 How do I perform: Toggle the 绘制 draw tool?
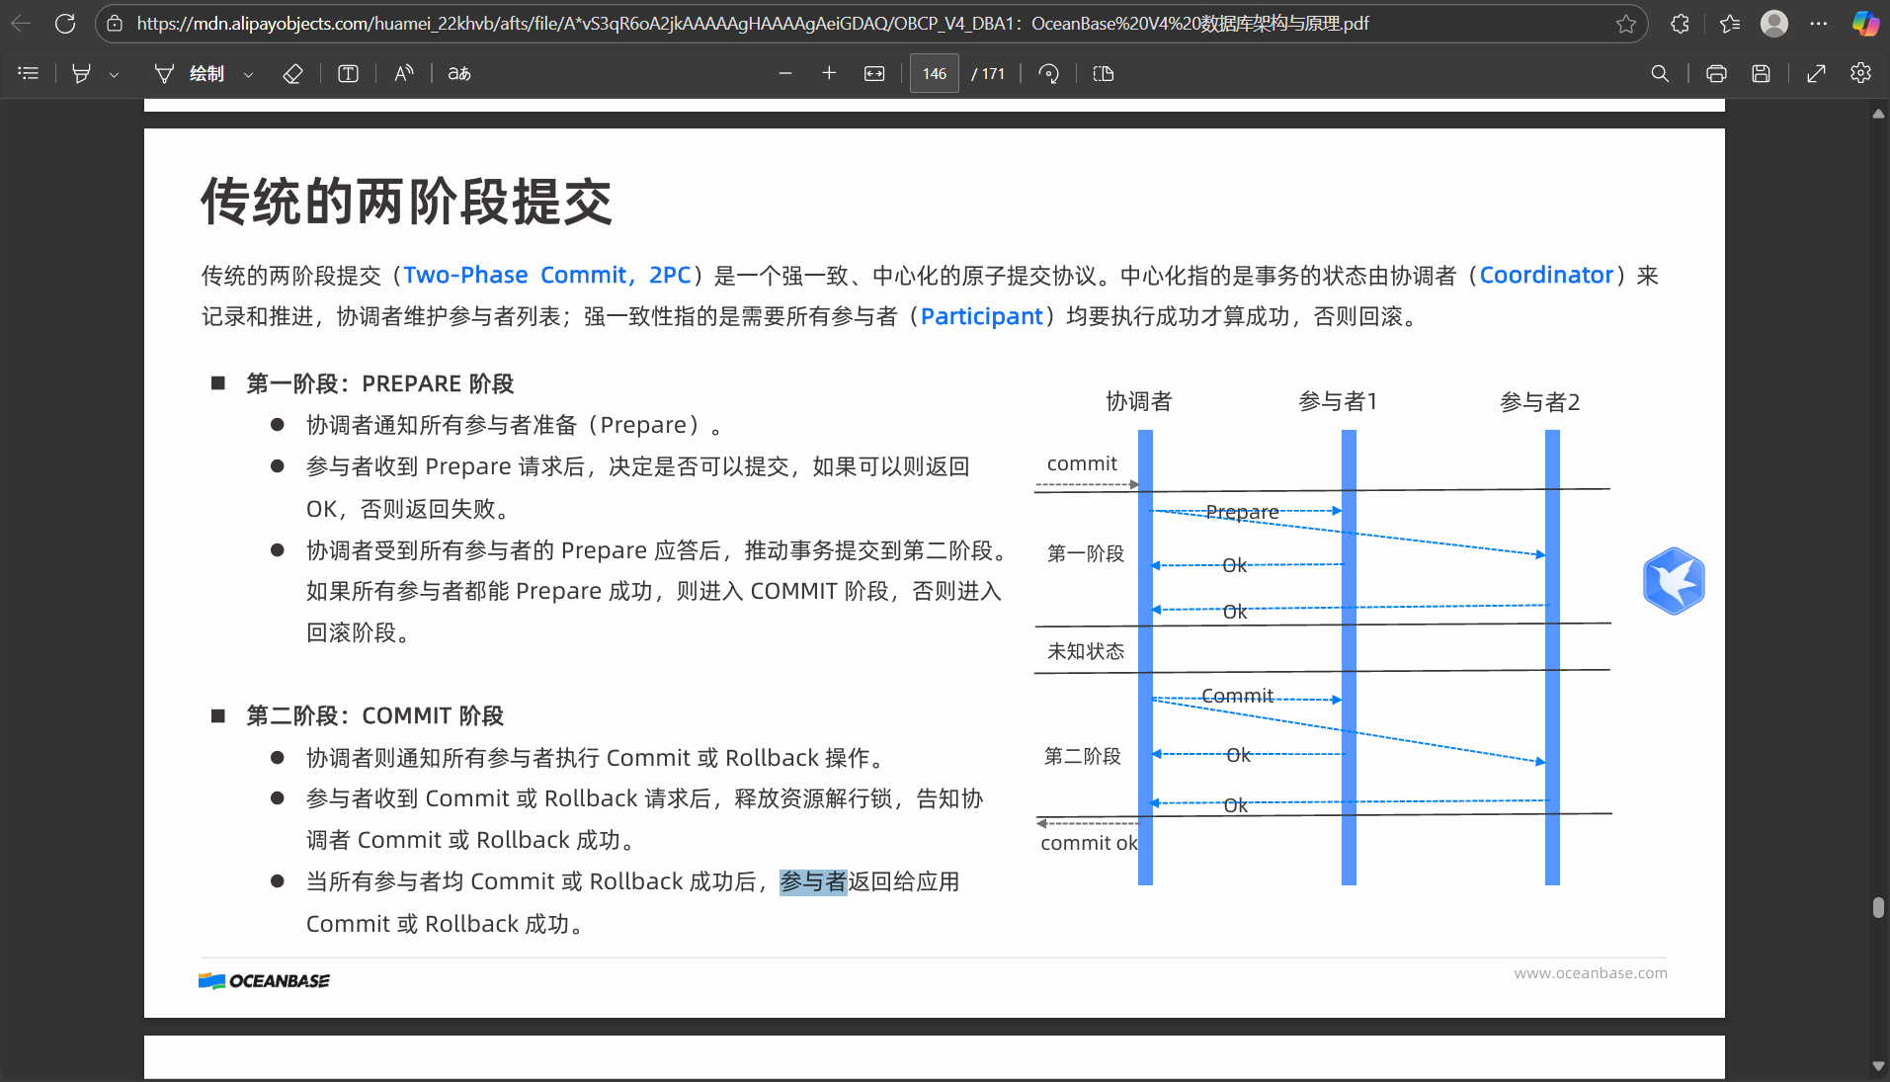pos(190,73)
